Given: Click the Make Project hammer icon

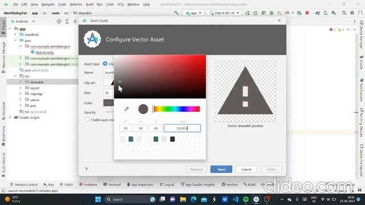Looking at the screenshot, I should 176,13.
